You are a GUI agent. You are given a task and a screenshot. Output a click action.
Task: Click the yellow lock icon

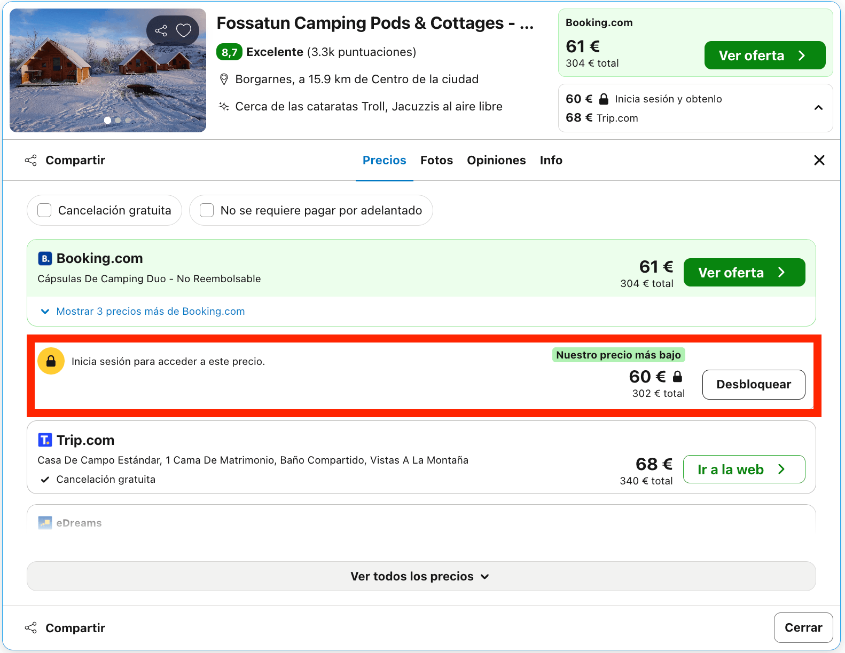click(x=51, y=361)
